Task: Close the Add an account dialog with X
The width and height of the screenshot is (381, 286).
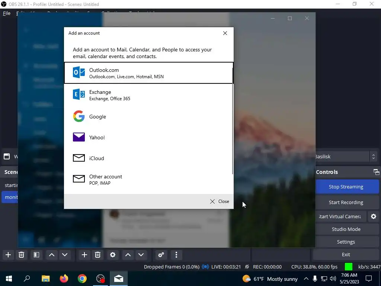Action: 225,33
